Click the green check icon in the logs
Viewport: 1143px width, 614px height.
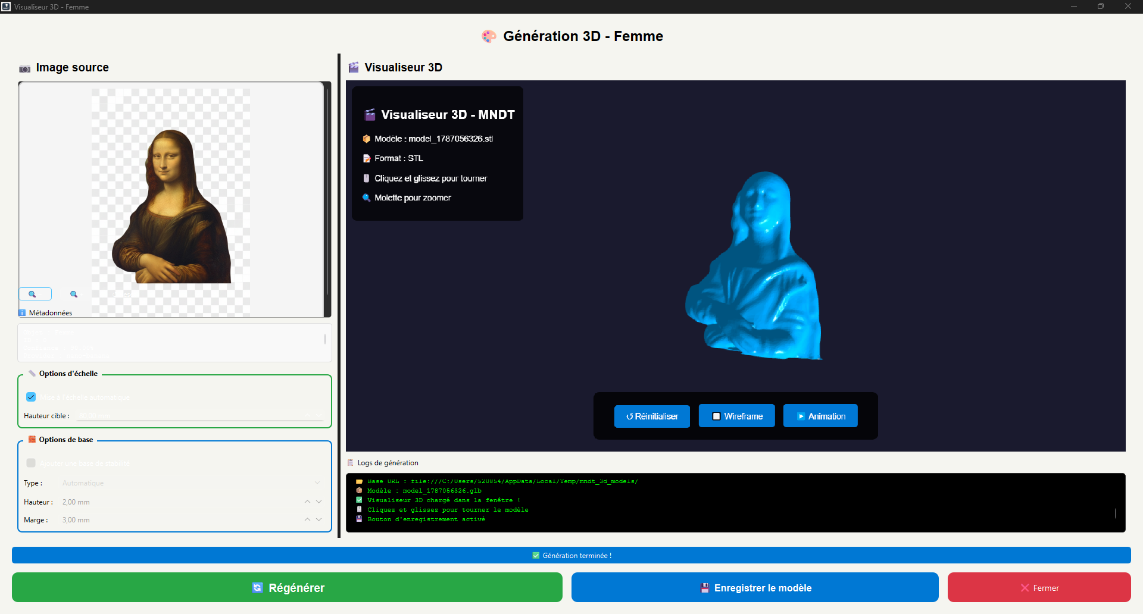tap(359, 500)
